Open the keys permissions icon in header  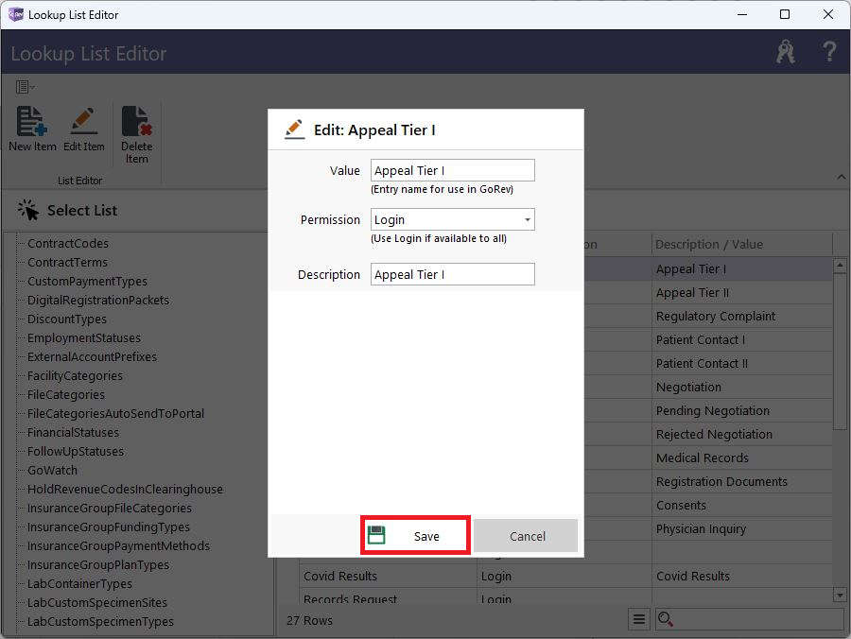tap(786, 52)
